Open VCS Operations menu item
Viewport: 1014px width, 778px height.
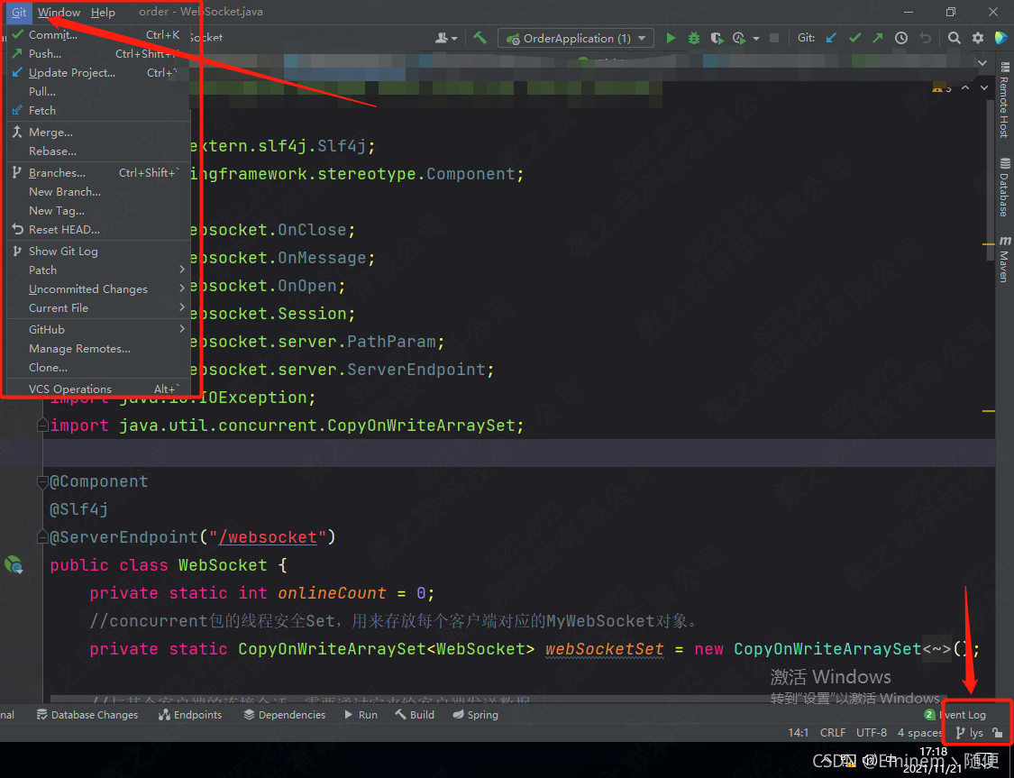click(x=98, y=389)
